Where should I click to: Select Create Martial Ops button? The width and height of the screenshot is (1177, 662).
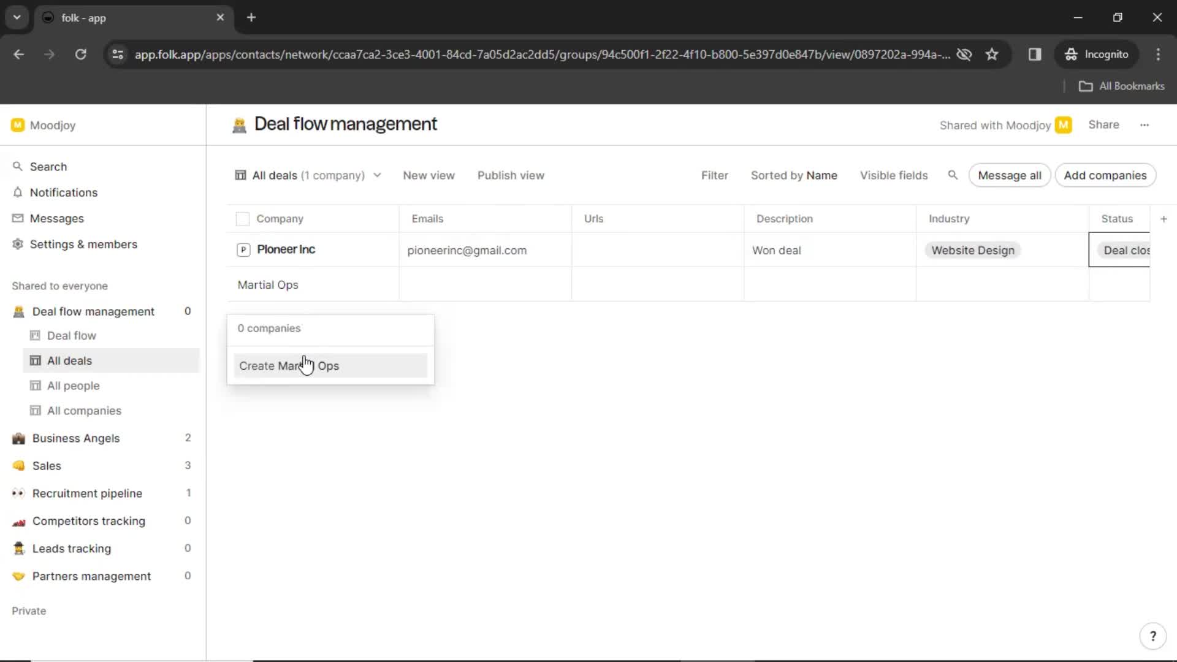pos(330,365)
